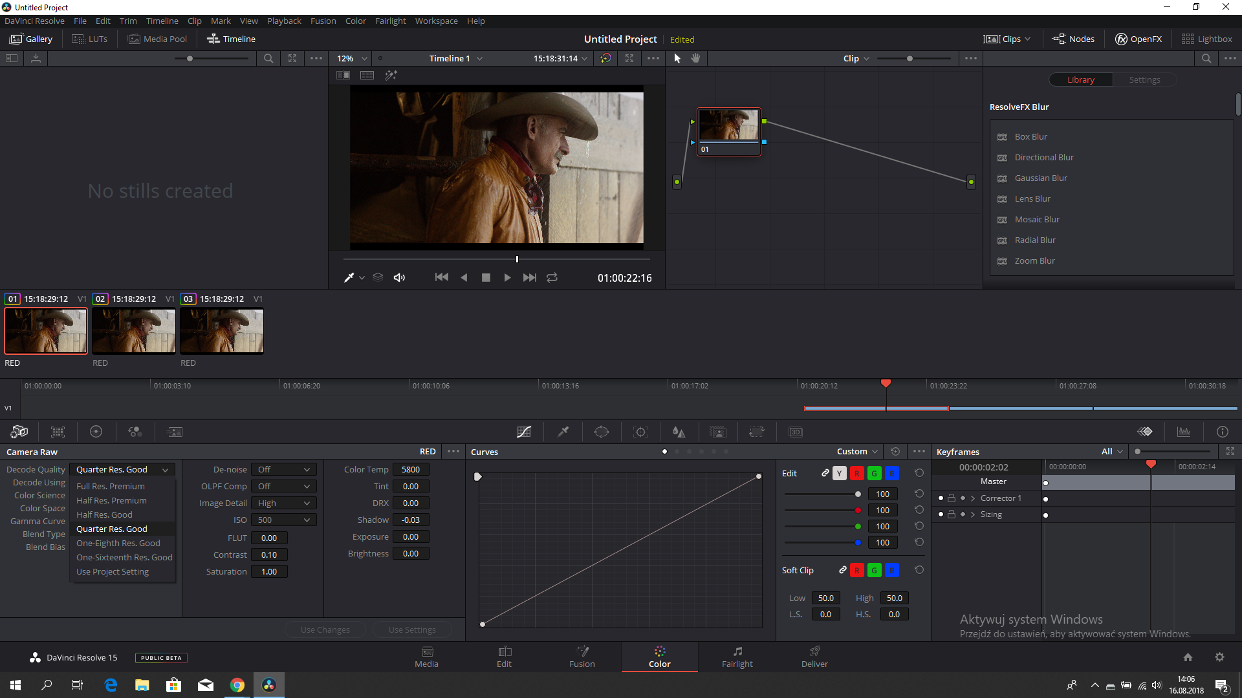Toggle Edit channel ganging link
The image size is (1242, 698).
click(825, 473)
